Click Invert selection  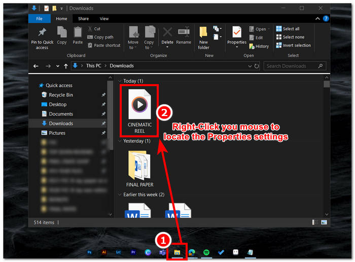tap(294, 45)
